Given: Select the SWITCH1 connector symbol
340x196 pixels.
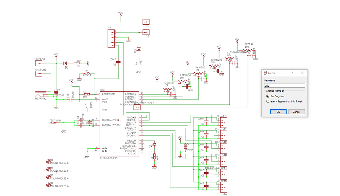Looking at the screenshot, I should pyautogui.click(x=38, y=74).
